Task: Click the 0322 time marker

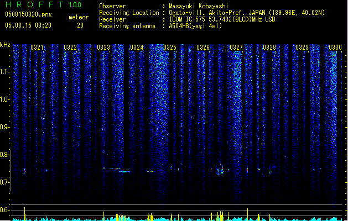Action: (x=70, y=48)
